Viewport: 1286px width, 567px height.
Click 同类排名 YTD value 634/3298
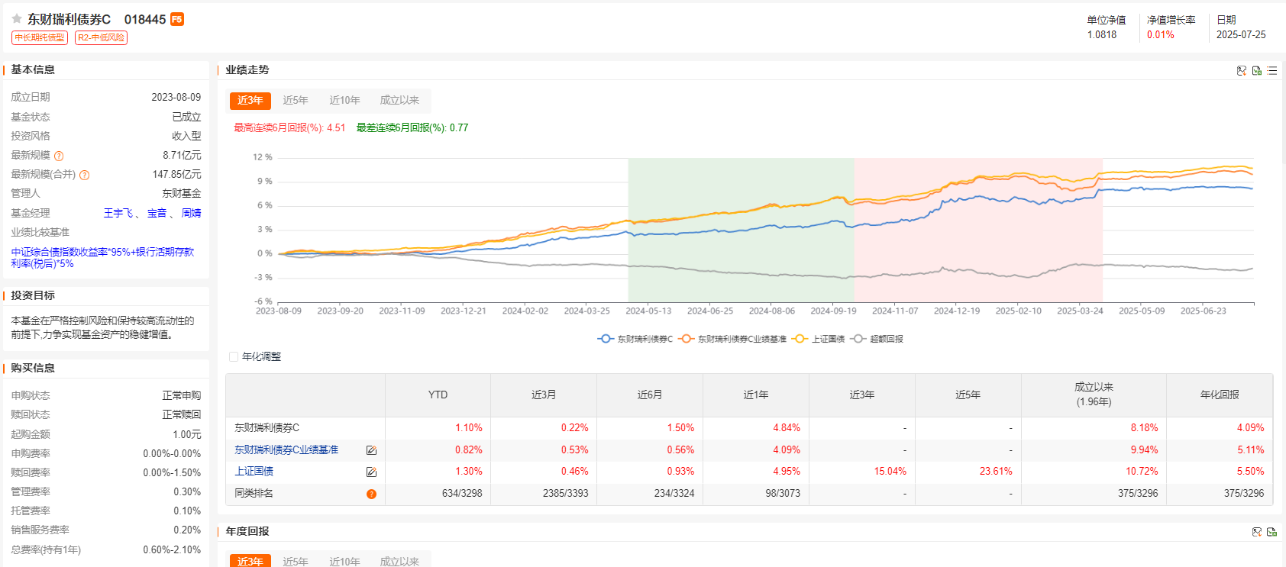coord(462,494)
